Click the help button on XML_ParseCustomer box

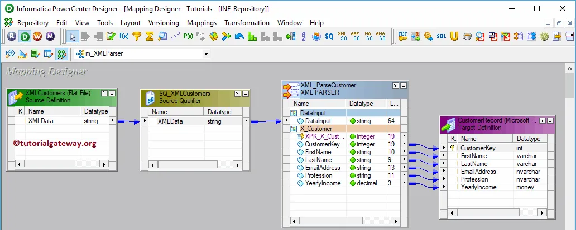(396, 85)
